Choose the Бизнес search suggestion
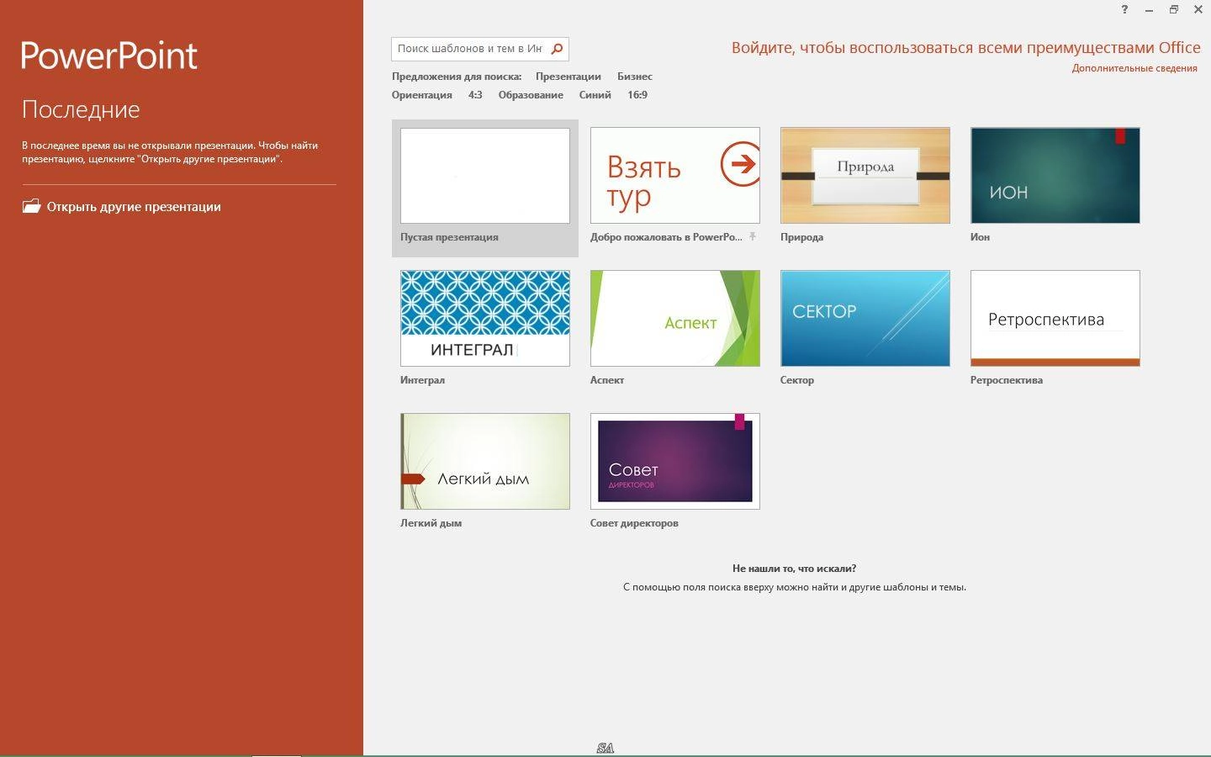1211x757 pixels. 635,77
